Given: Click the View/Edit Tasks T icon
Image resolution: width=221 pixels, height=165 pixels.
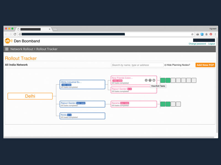Looking at the screenshot, I should 150,80.
